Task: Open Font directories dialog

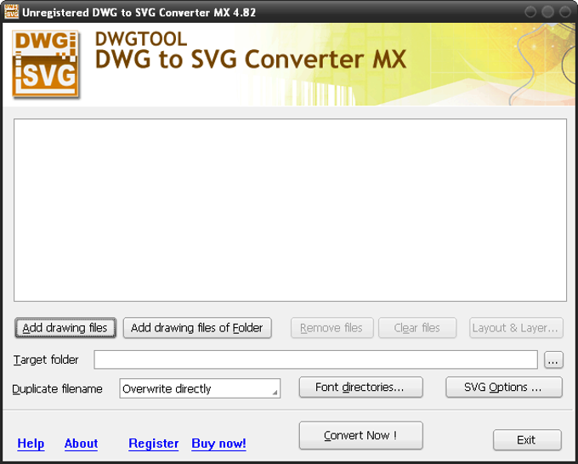Action: coord(361,388)
